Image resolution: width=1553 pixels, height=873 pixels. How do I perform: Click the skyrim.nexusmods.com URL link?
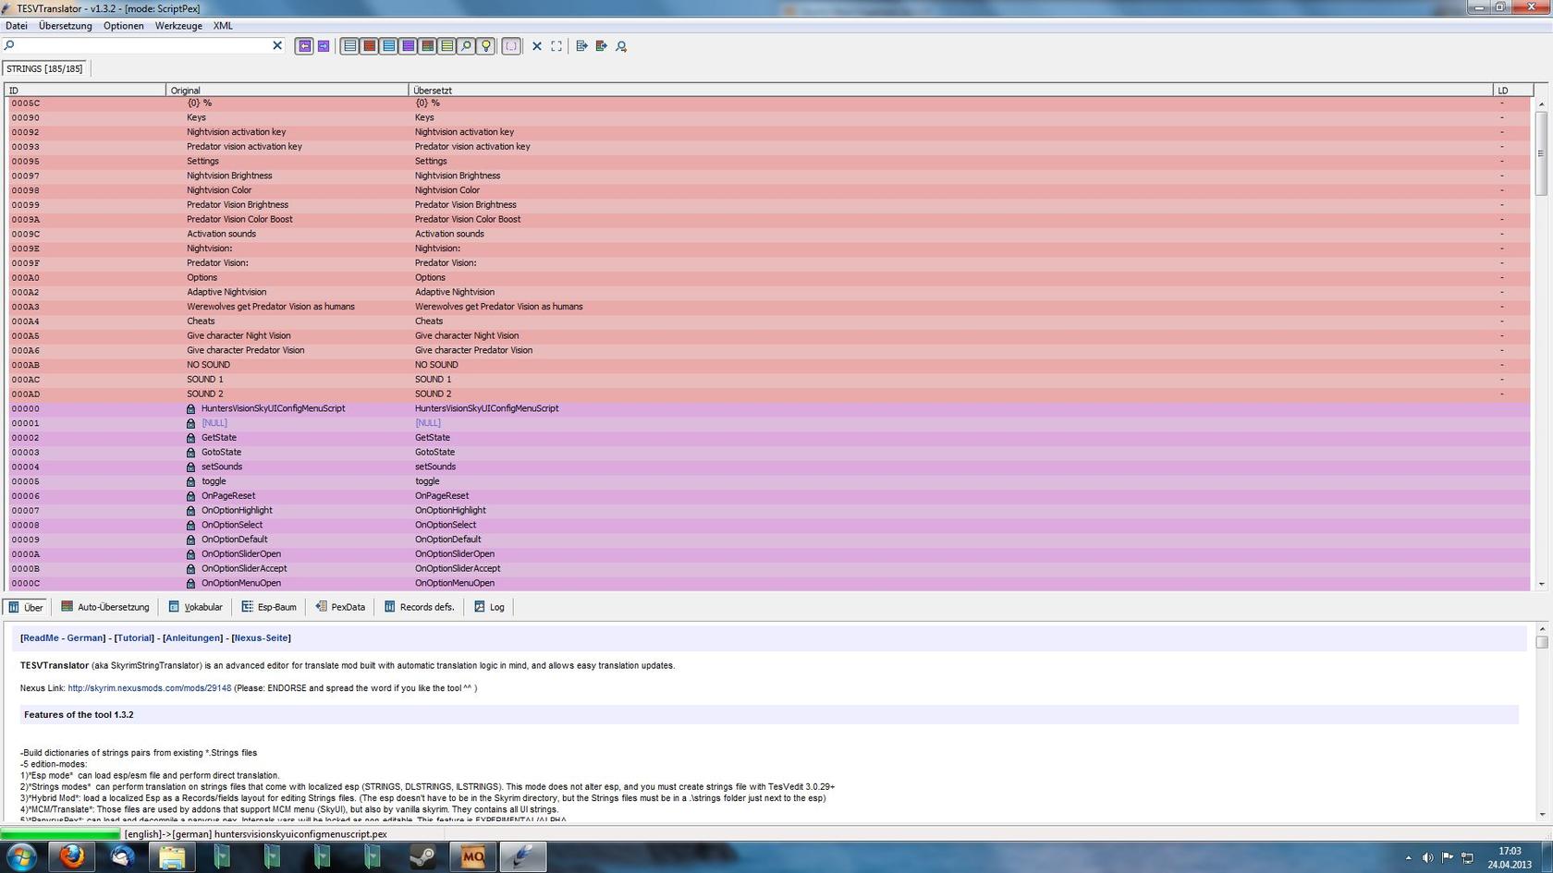pyautogui.click(x=149, y=688)
